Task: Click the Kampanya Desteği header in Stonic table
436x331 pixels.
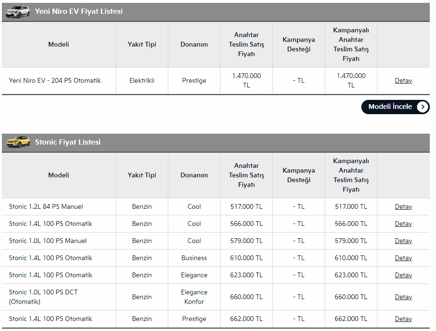Action: click(299, 175)
